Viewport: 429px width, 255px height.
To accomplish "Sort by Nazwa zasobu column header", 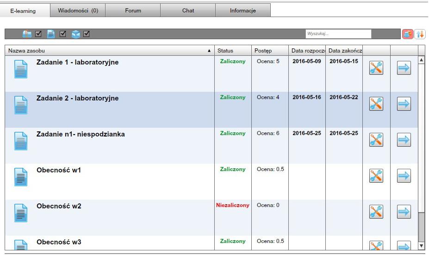I will pos(109,50).
